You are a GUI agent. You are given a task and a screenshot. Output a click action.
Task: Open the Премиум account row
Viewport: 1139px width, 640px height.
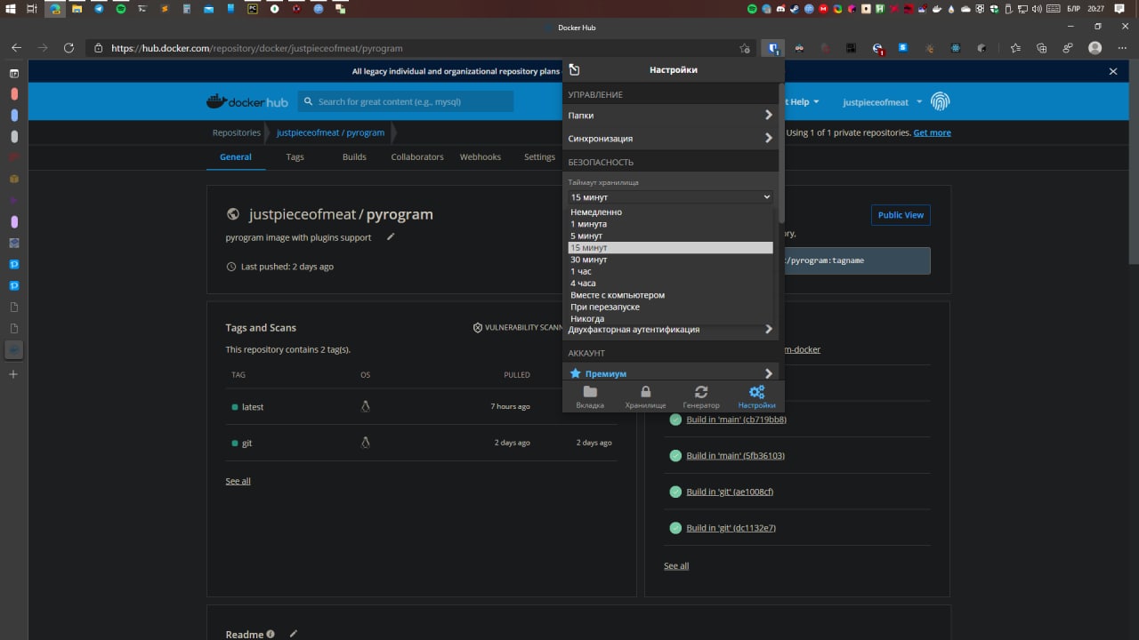[671, 373]
